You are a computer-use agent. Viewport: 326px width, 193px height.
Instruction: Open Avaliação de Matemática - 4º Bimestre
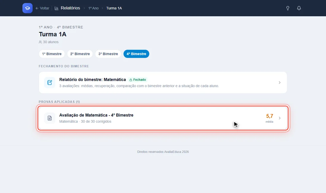163,118
